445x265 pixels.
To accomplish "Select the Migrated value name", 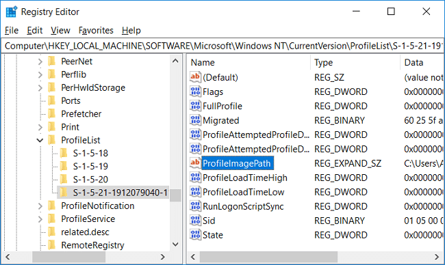I will click(x=221, y=121).
